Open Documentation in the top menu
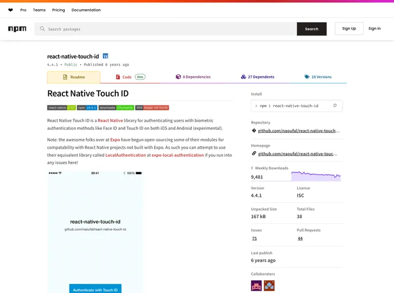This screenshot has width=394, height=293. 86,10
